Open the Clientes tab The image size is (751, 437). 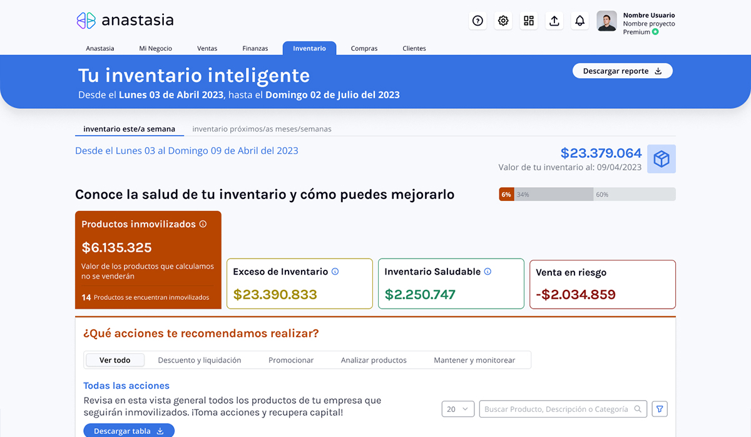point(414,48)
